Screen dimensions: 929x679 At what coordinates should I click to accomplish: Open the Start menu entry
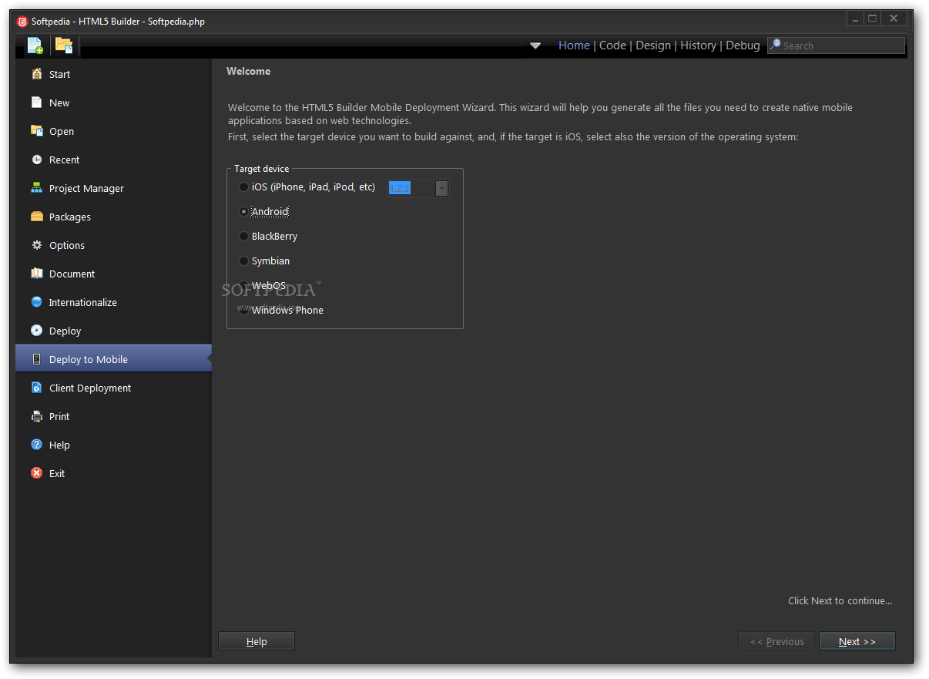coord(113,74)
